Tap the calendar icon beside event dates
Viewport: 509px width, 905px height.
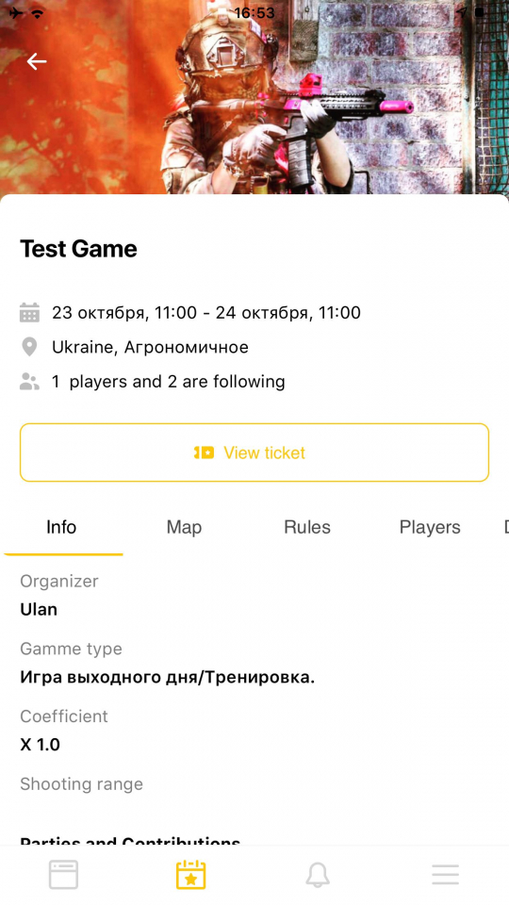29,312
